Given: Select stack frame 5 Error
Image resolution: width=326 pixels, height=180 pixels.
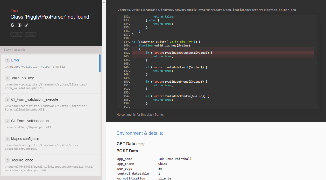Looking at the screenshot, I should point(51,63).
